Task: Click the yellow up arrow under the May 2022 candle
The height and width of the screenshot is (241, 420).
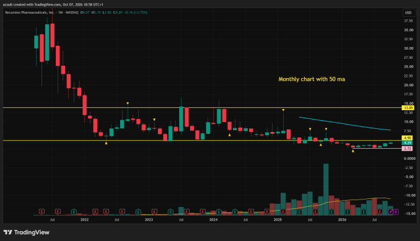Action: point(106,143)
